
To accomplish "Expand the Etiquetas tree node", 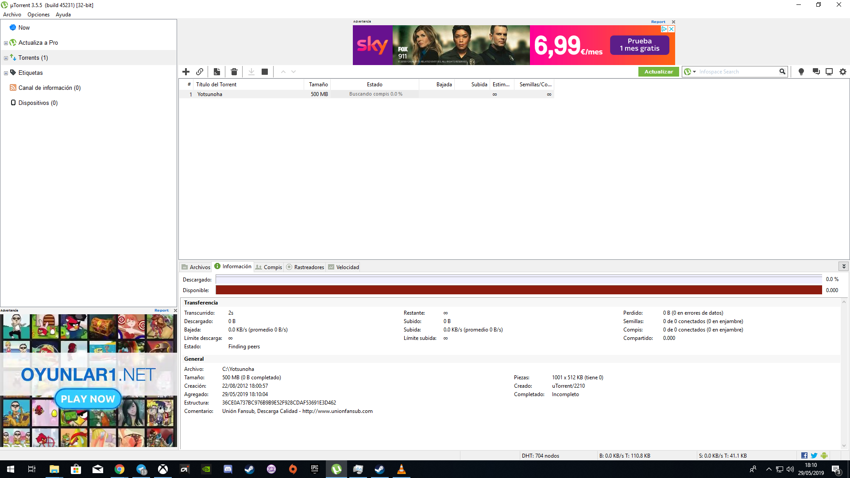I will click(6, 73).
